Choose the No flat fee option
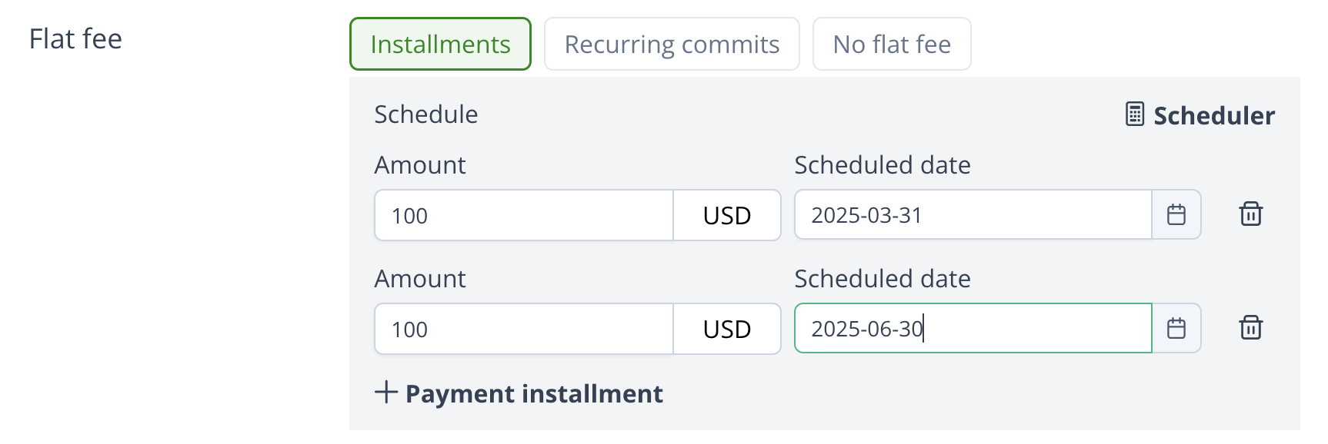The image size is (1328, 444). (892, 45)
